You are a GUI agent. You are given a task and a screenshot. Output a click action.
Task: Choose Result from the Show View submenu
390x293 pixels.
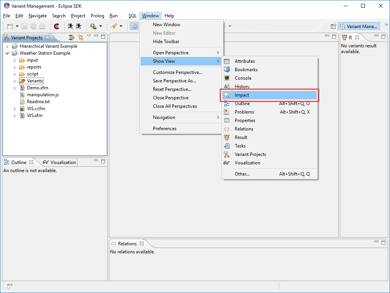270,137
